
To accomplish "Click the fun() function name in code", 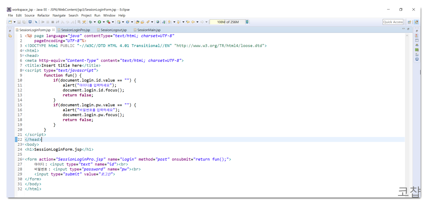I will pyautogui.click(x=71, y=75).
